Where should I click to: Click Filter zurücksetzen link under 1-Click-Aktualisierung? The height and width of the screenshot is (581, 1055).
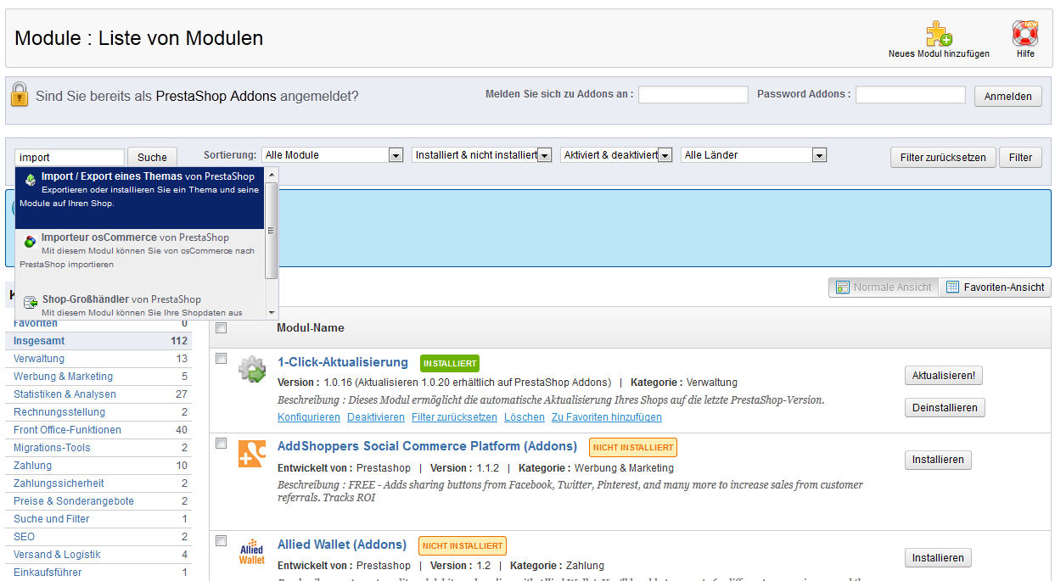454,417
